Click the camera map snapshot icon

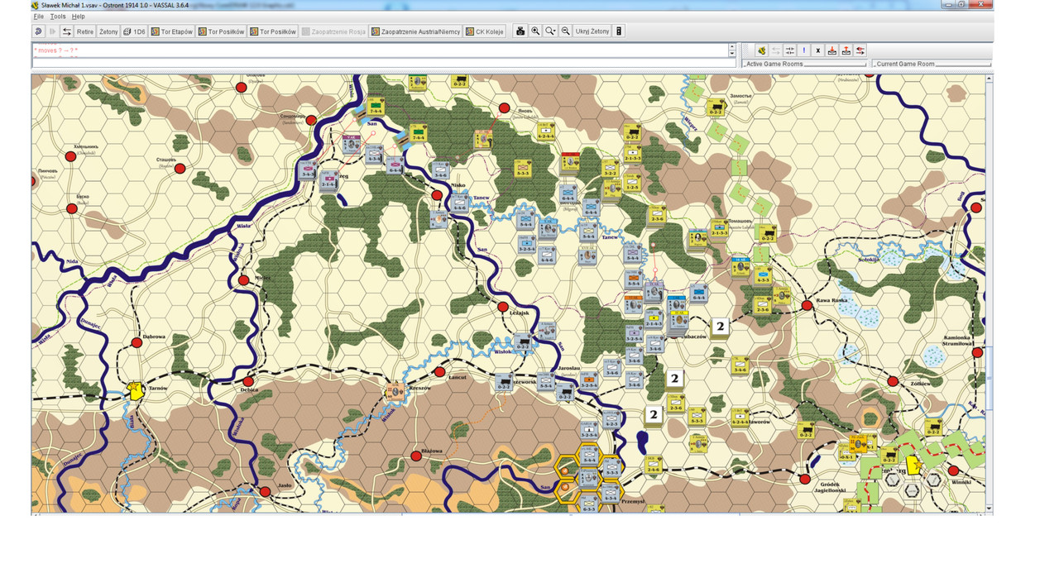coord(520,31)
